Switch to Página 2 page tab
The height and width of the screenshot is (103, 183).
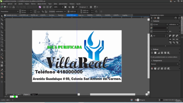point(34,94)
